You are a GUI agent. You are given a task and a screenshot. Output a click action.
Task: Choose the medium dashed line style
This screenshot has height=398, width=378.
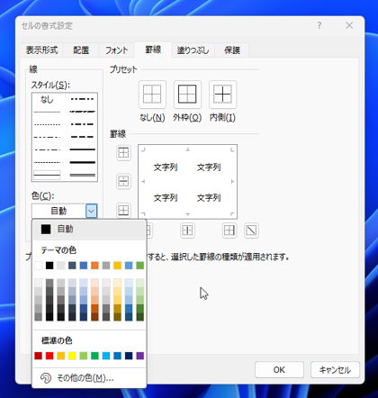(x=82, y=137)
